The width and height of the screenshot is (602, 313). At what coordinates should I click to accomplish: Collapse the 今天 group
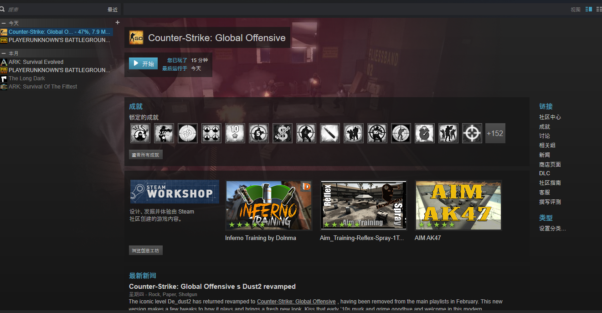point(4,23)
